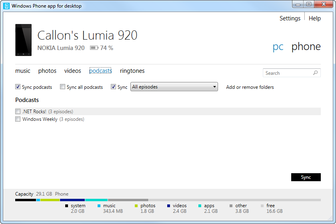
Task: Open the All episodes dropdown
Action: point(174,87)
